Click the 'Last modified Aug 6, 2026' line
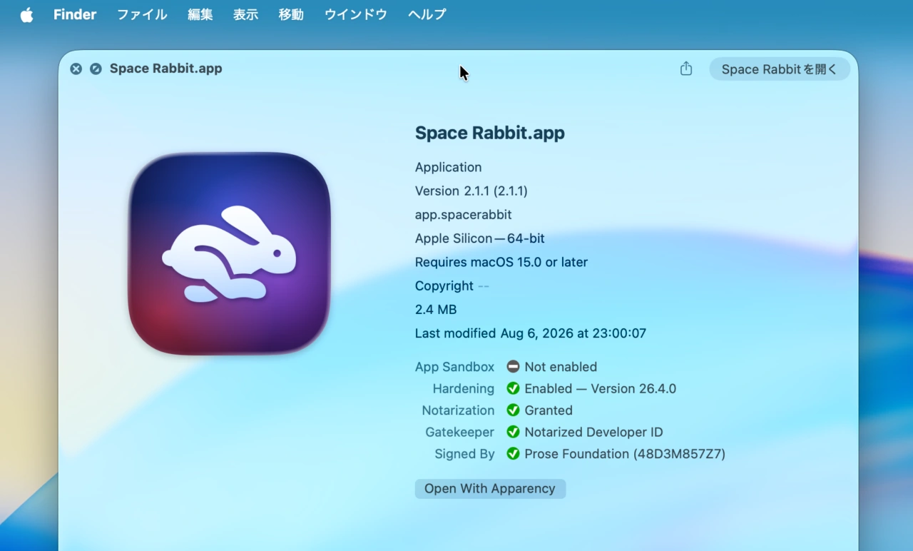This screenshot has height=551, width=913. (x=531, y=333)
